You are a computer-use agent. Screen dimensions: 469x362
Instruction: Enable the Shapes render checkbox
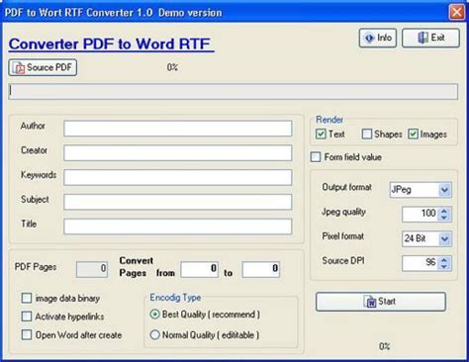[367, 134]
